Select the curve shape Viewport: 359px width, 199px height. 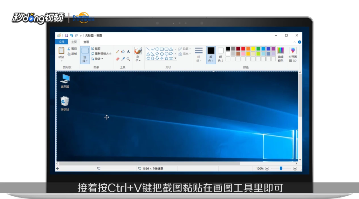153,49
